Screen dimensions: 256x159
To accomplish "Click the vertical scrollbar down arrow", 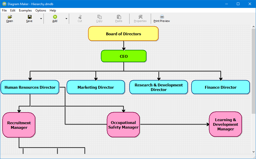I will click(x=254, y=152).
